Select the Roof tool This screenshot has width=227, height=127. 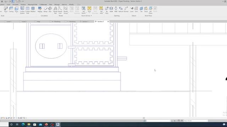point(6,10)
